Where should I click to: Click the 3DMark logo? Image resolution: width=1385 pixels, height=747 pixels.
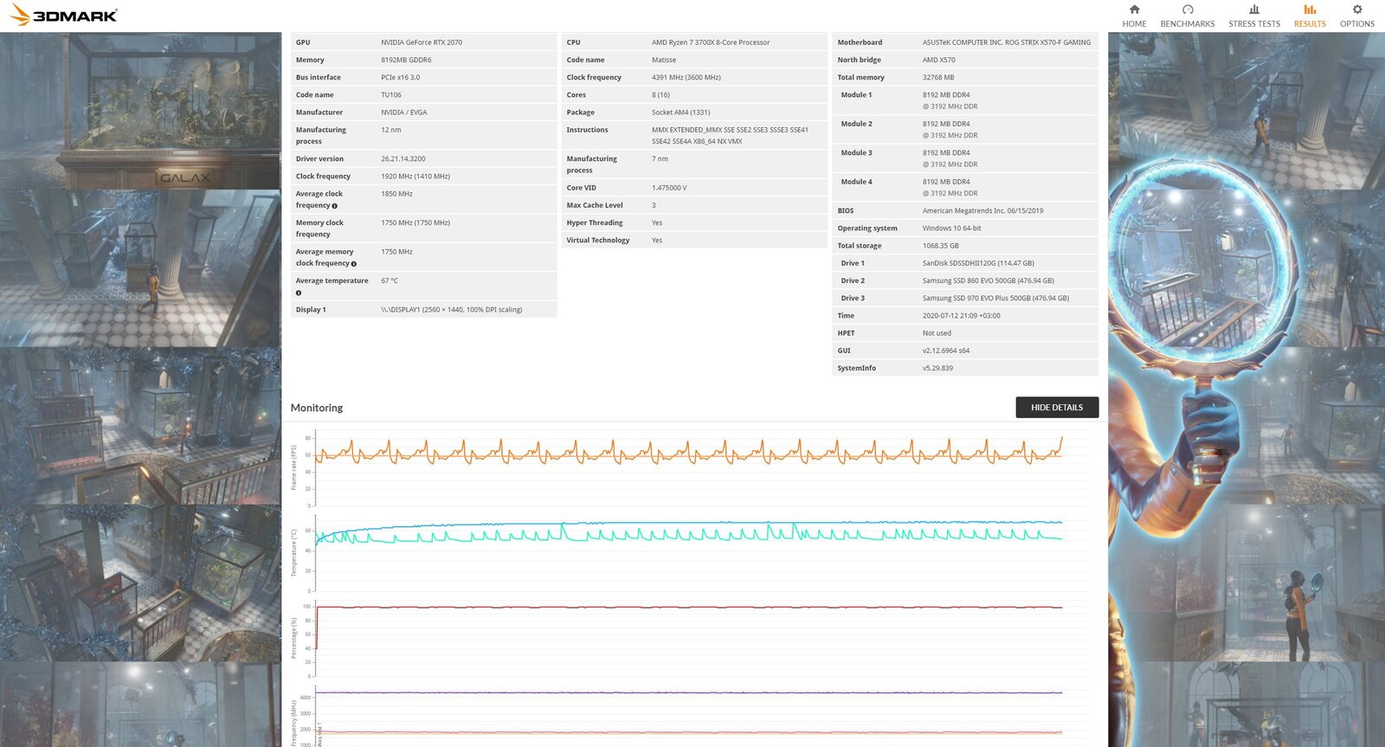pos(63,15)
